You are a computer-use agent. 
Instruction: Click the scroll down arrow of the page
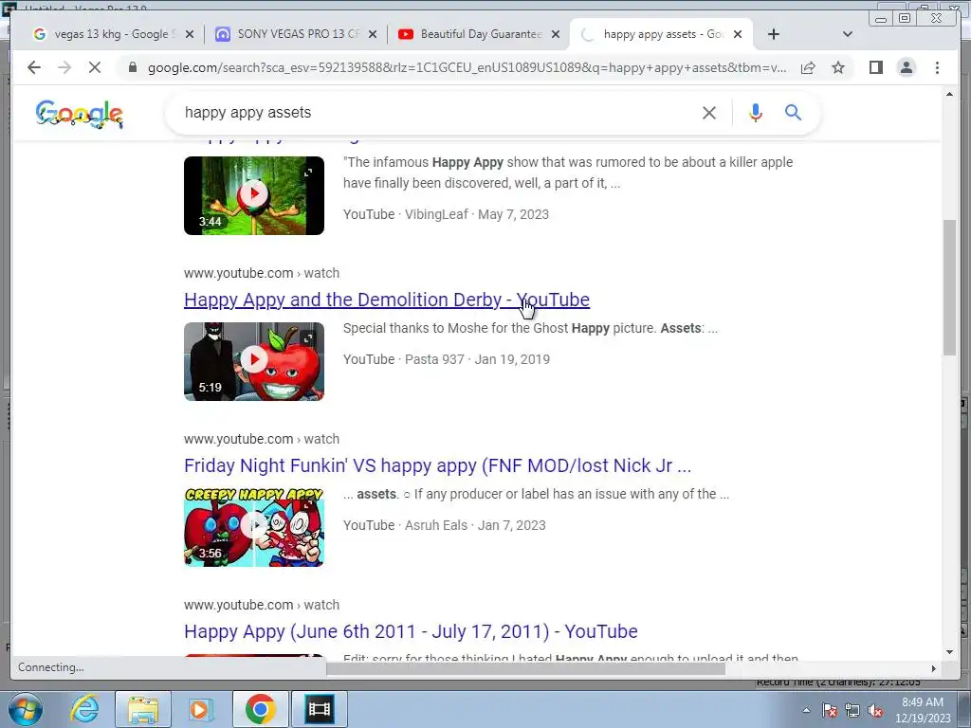coord(949,652)
